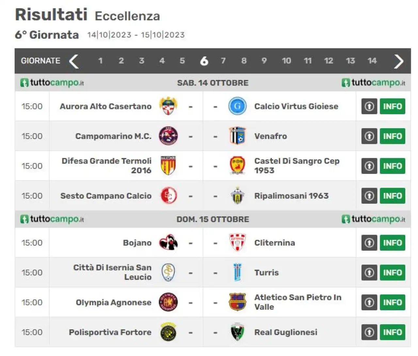418x356 pixels.
Task: Select giornata 1 in the round bar
Action: [x=100, y=61]
